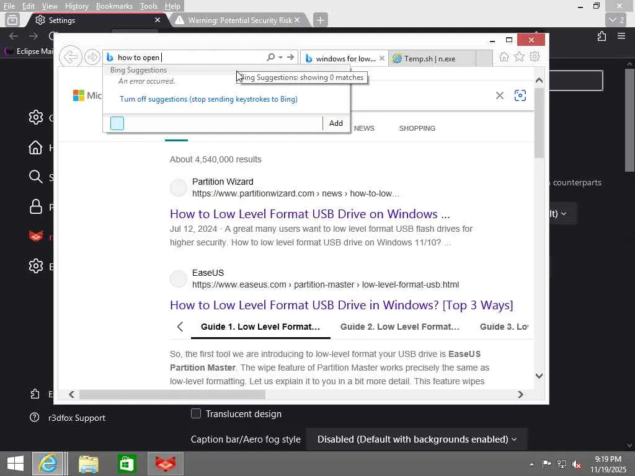Clear the Bing search box with X
The image size is (635, 476).
coord(500,95)
